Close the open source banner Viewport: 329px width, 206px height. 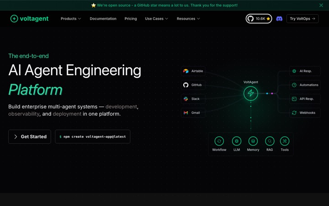pos(321,5)
